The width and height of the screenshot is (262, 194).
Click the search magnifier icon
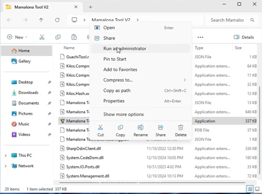pyautogui.click(x=252, y=20)
